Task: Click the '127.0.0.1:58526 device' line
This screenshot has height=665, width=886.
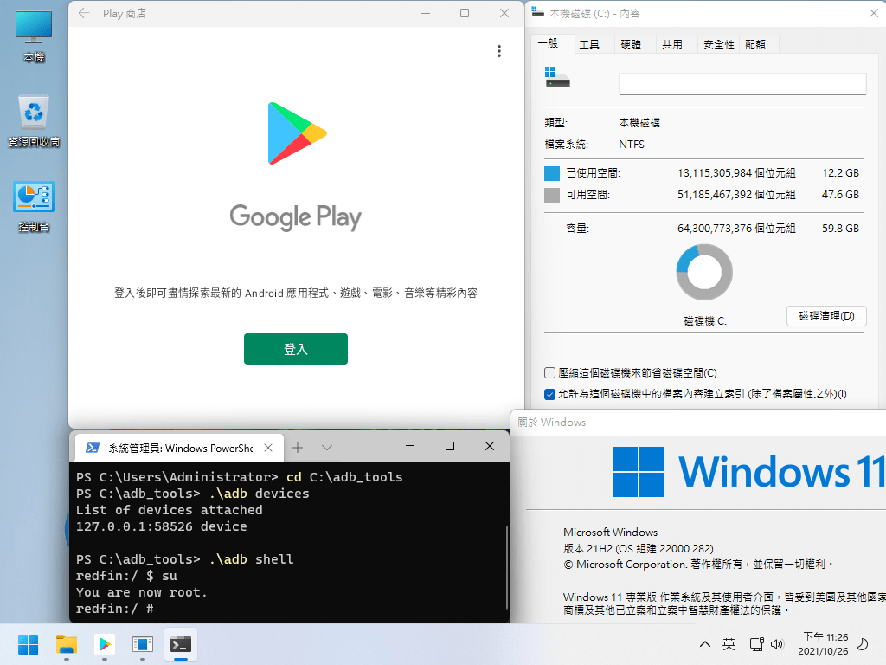Action: tap(161, 526)
